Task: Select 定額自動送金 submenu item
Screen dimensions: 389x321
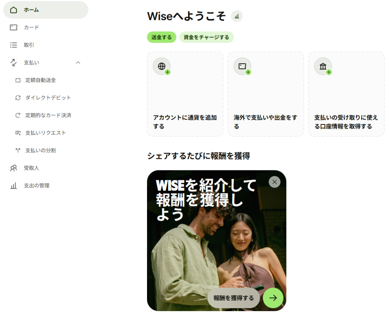Action: click(40, 80)
